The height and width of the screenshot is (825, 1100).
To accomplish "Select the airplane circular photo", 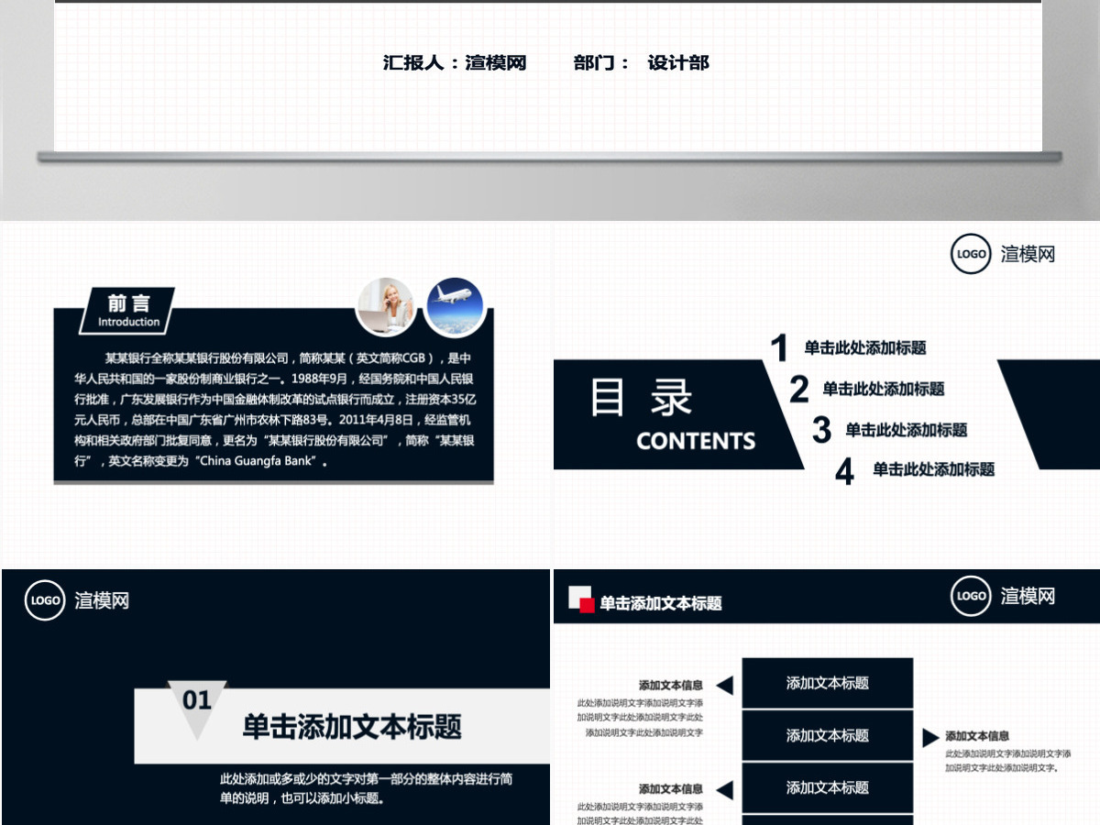I will click(x=455, y=307).
